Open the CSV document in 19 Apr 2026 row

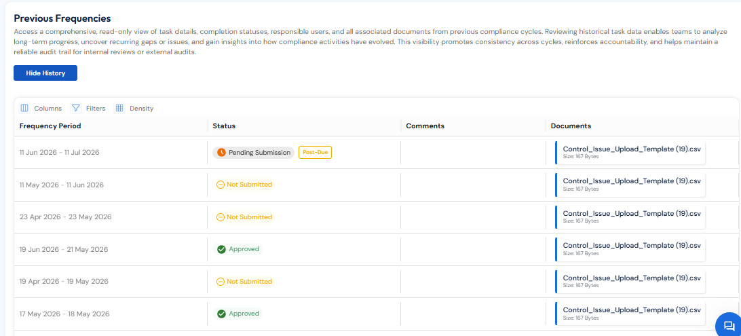(x=630, y=281)
